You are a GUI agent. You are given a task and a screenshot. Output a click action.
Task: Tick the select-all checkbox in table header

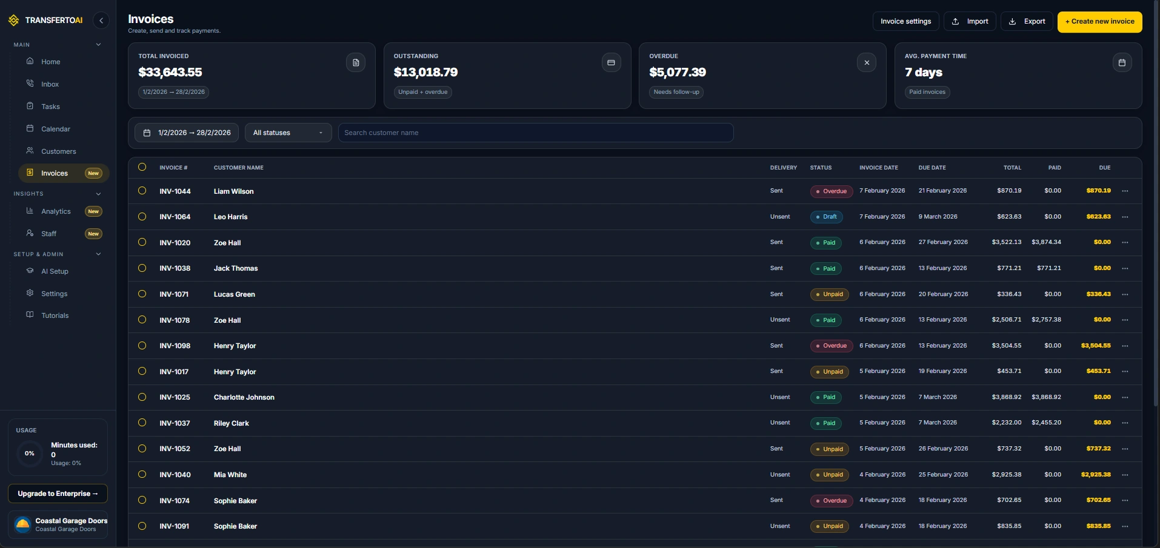(142, 167)
